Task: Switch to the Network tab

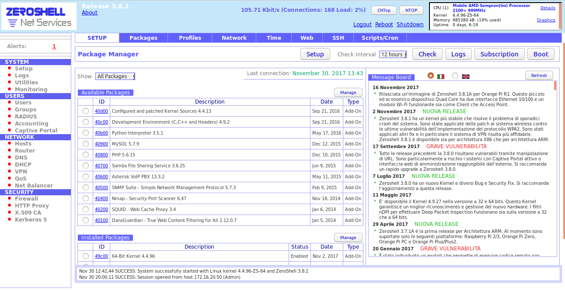Action: click(x=234, y=38)
